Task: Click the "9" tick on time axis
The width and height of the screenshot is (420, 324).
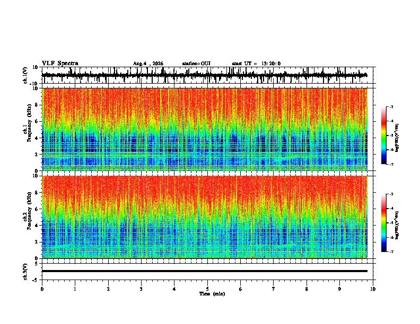Action: tap(339, 289)
